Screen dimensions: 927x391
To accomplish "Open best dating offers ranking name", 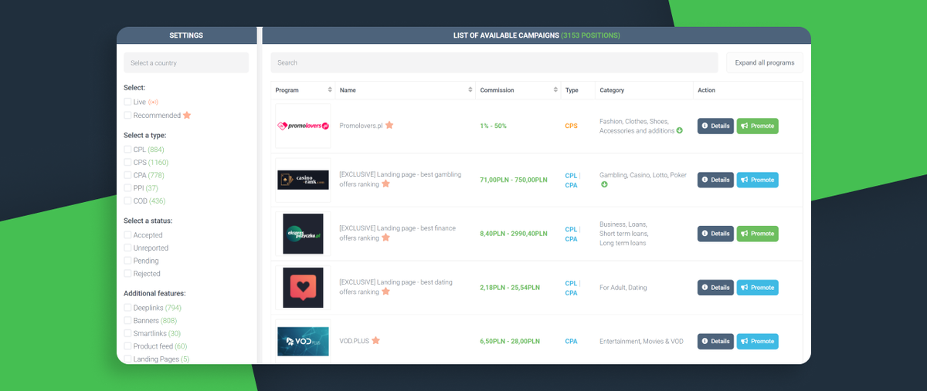I will click(x=396, y=287).
